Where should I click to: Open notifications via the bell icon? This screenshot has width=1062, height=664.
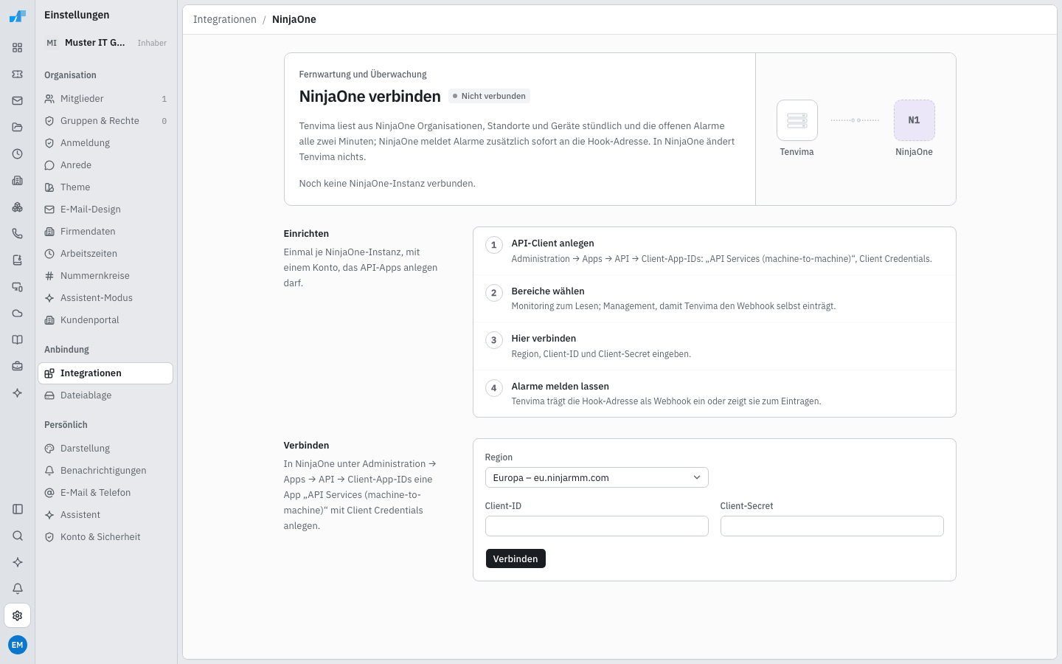point(18,589)
